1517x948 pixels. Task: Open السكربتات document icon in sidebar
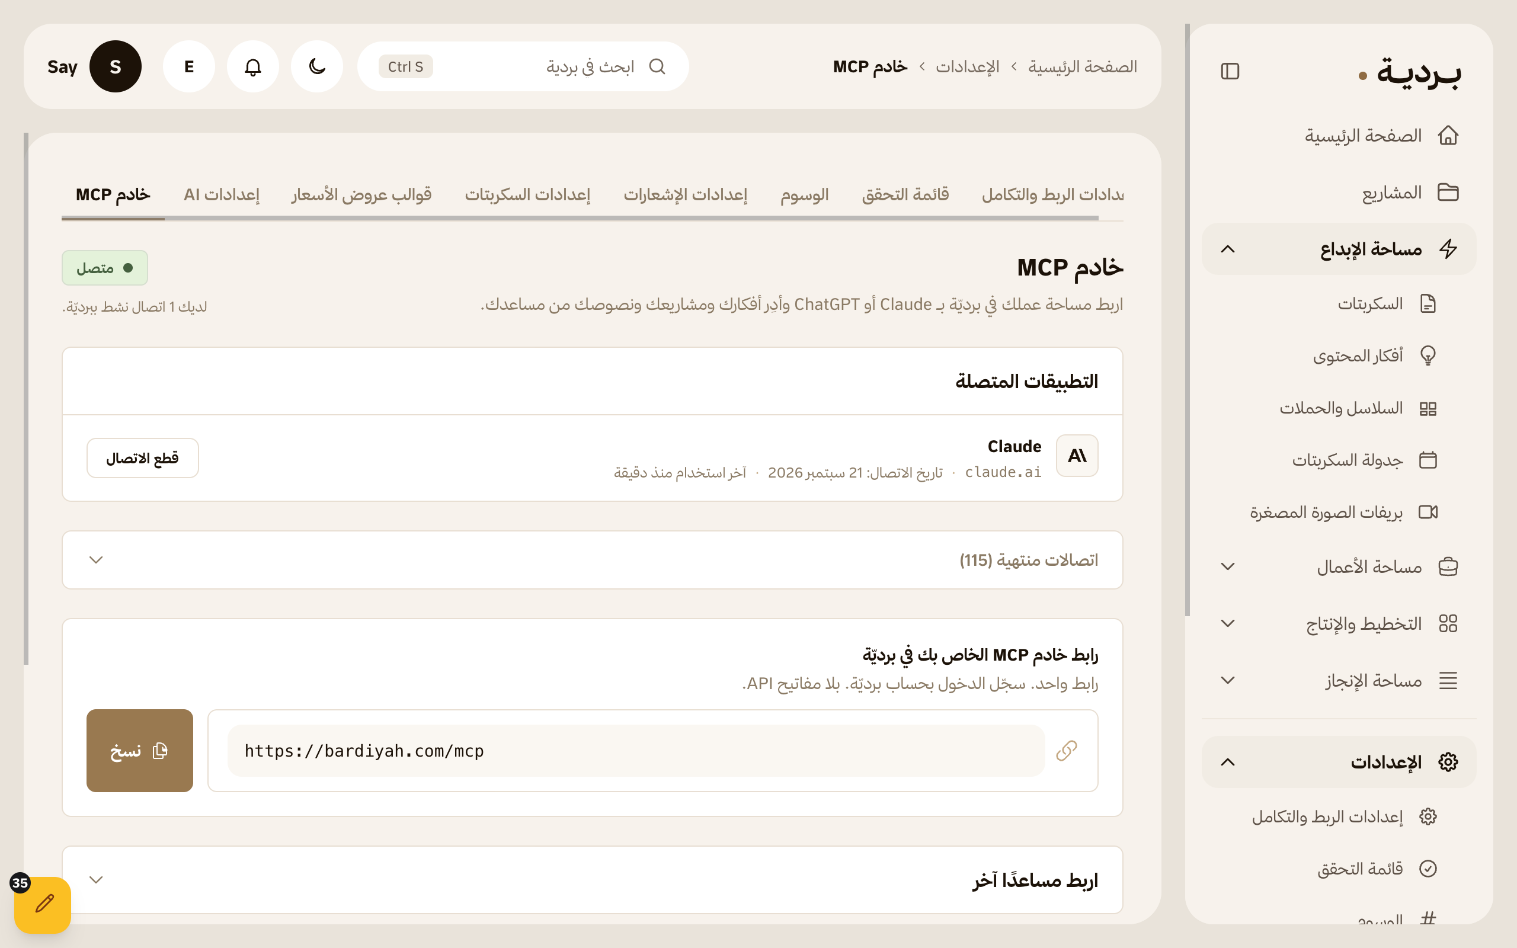tap(1428, 303)
